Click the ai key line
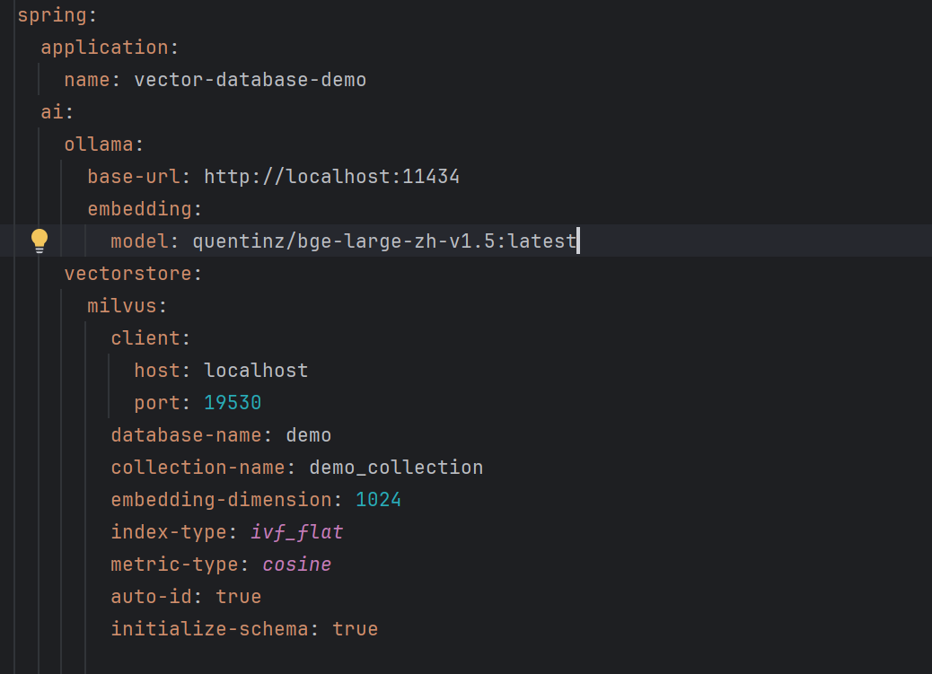 [x=57, y=112]
